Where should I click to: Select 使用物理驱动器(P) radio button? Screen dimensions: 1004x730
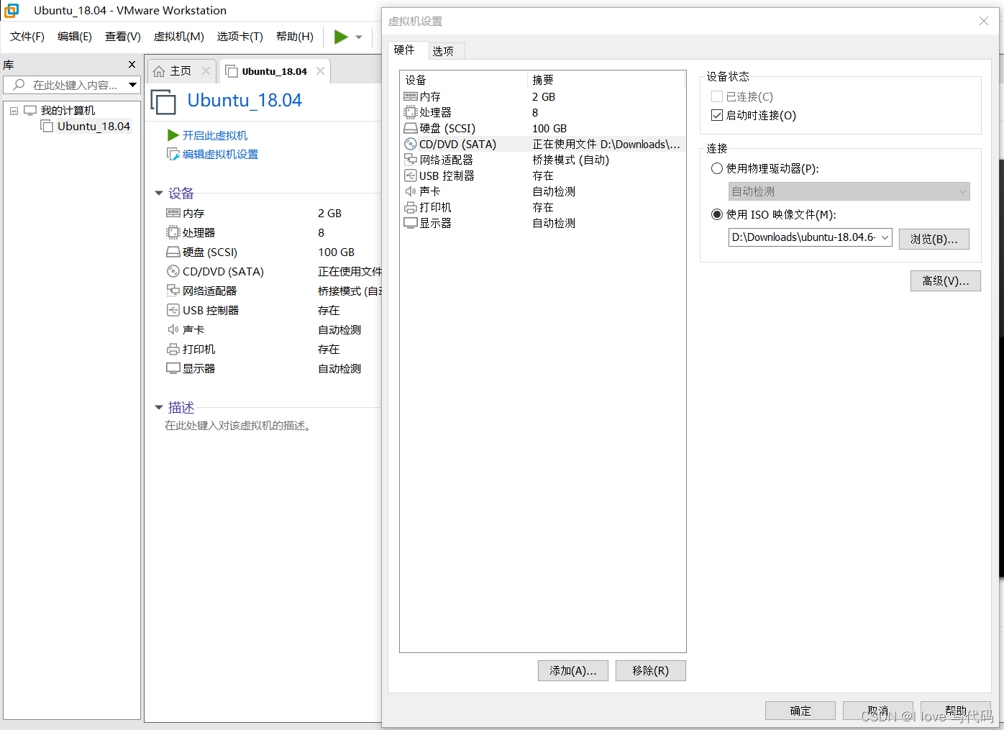(x=717, y=168)
